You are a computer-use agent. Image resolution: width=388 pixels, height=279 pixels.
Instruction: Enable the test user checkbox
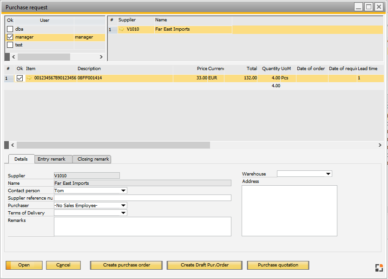[10, 45]
